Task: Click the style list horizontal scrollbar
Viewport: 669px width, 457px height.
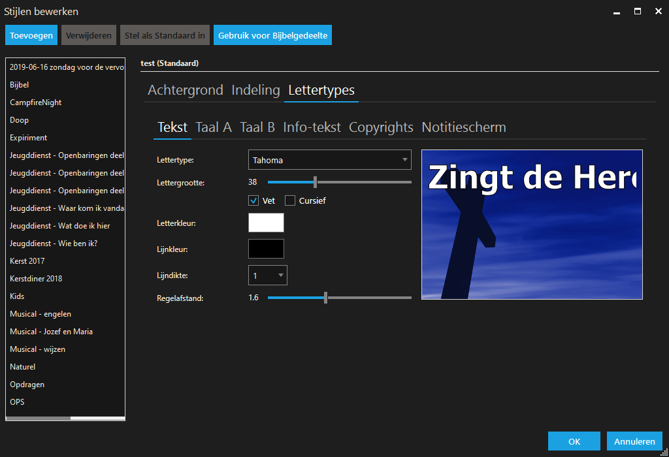Action: [65, 418]
